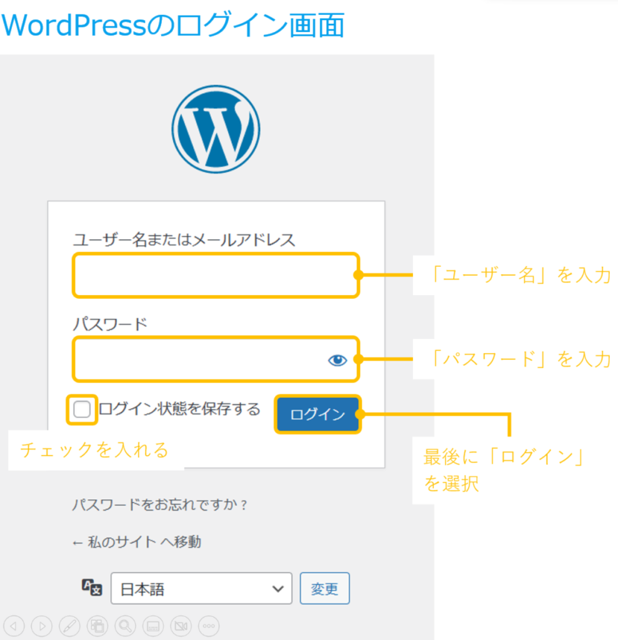Show all slides grid view
The width and height of the screenshot is (618, 640).
pyautogui.click(x=97, y=626)
